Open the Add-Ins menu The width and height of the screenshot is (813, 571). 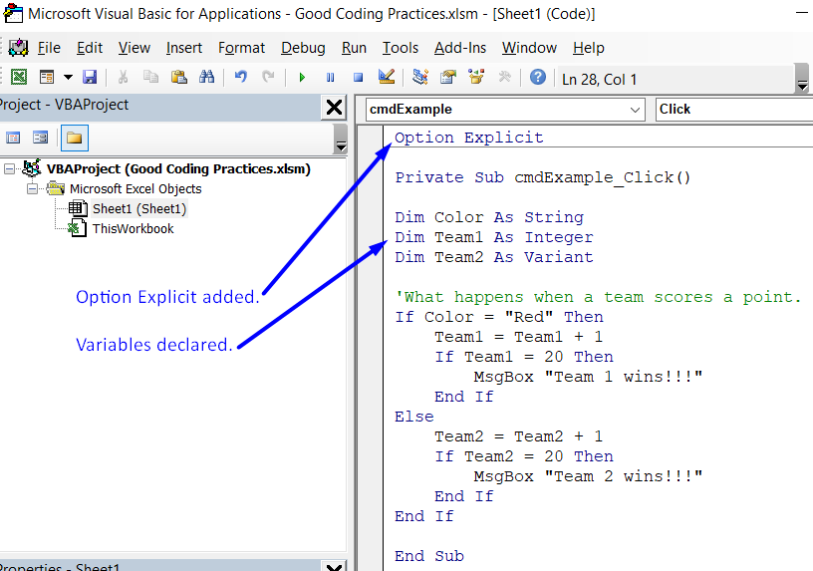(460, 48)
